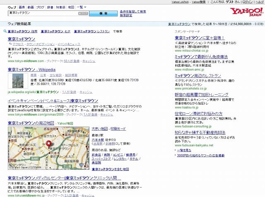Open ad 住宅ローン滞納でお悩みの方
Viewport: 265px width, 197px height.
[x=199, y=114]
